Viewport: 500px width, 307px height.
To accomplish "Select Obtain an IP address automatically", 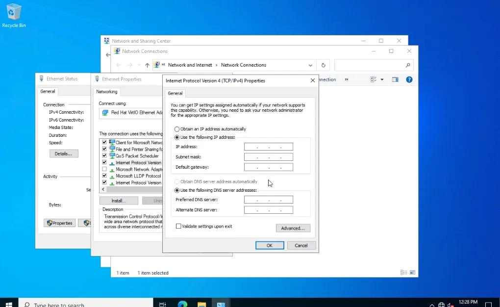I will coord(176,129).
